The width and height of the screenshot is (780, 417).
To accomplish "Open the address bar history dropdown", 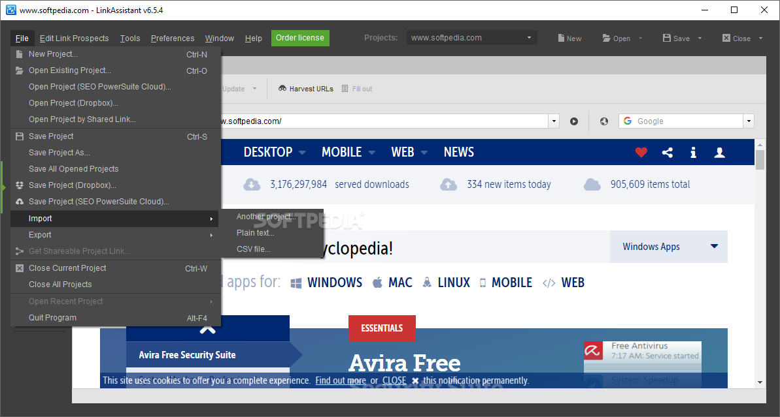I will [554, 121].
